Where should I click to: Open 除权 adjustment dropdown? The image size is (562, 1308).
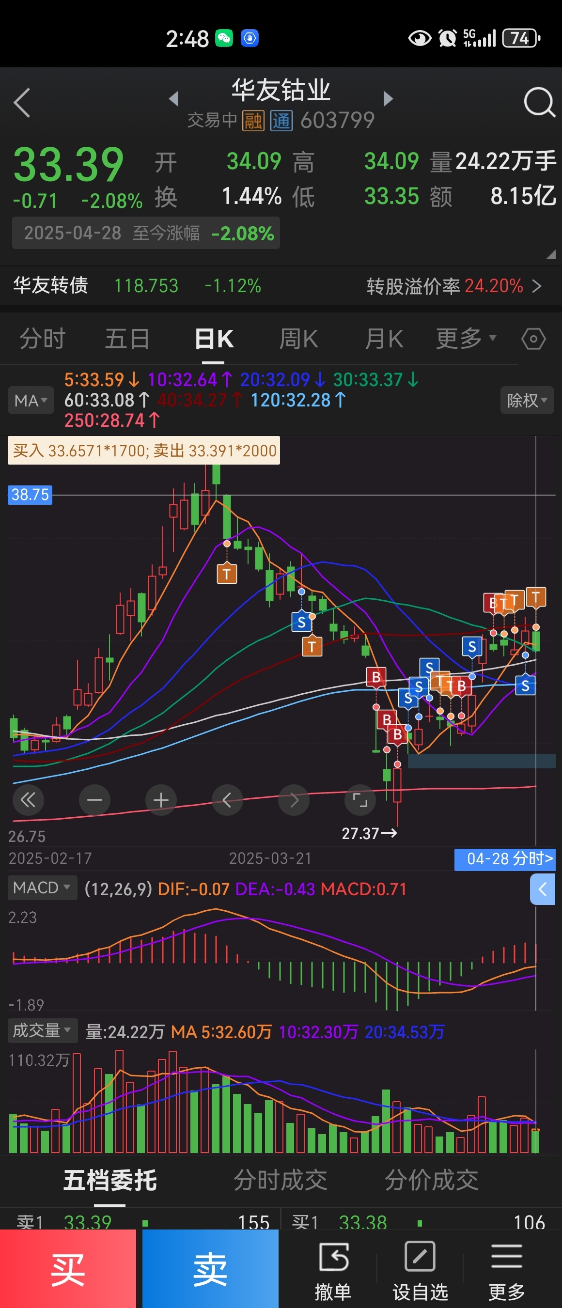point(527,401)
